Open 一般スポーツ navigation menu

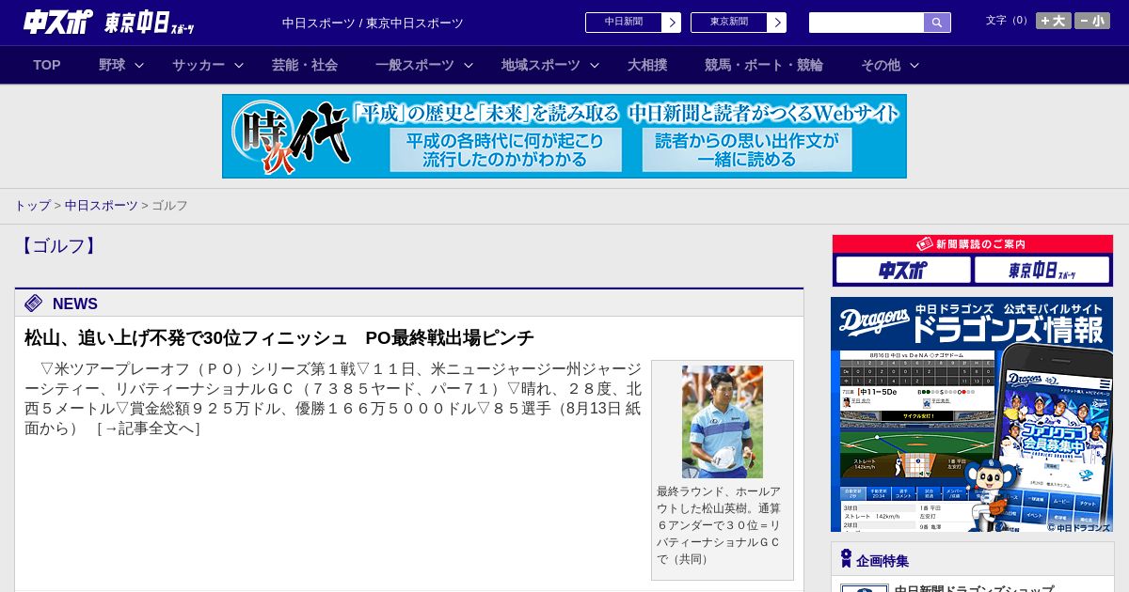415,65
